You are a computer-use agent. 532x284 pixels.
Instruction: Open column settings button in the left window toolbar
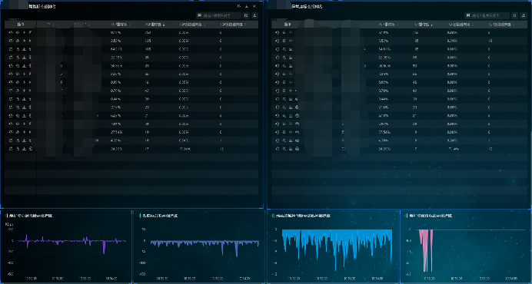(246, 15)
